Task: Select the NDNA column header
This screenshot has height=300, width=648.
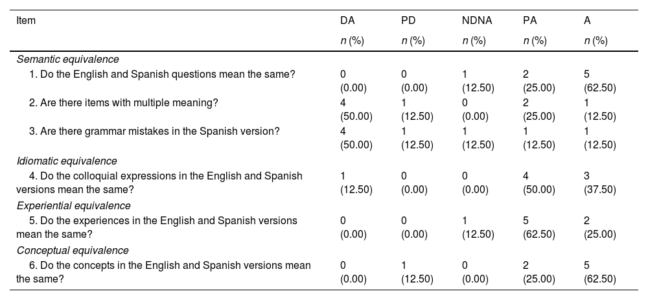Action: coord(477,21)
